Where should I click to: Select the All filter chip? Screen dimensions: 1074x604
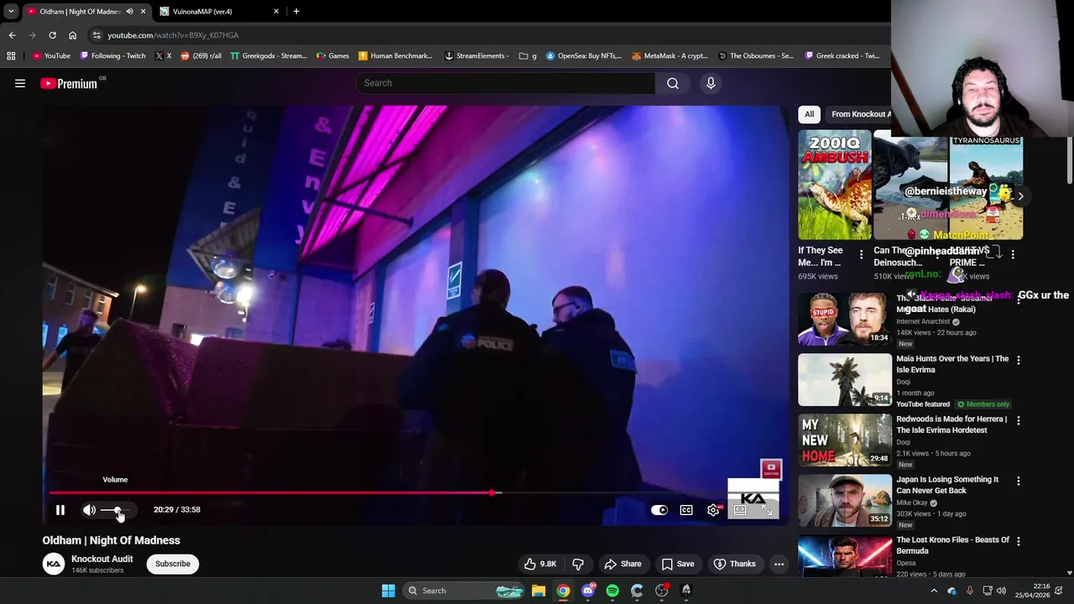pyautogui.click(x=809, y=114)
